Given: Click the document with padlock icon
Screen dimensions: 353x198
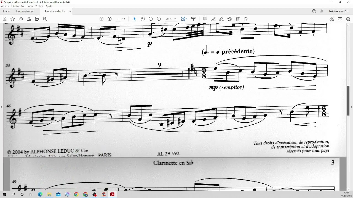Looking at the screenshot, I should pyautogui.click(x=29, y=19).
